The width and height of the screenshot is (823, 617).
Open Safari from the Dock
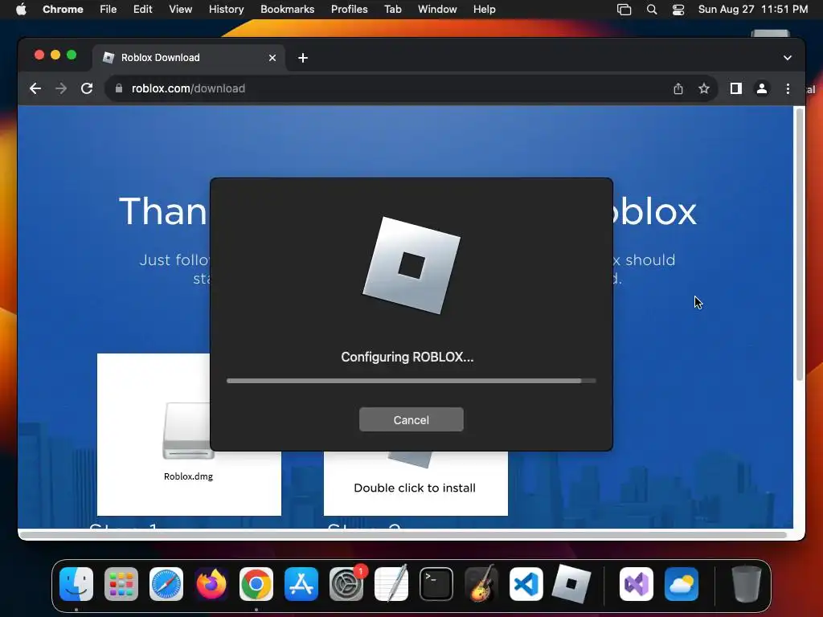click(x=166, y=584)
